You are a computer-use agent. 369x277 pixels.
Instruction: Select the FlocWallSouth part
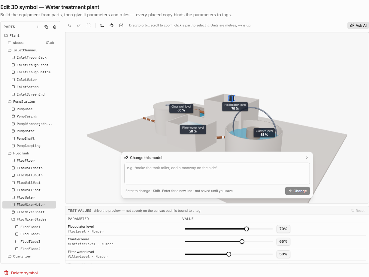tap(29, 175)
